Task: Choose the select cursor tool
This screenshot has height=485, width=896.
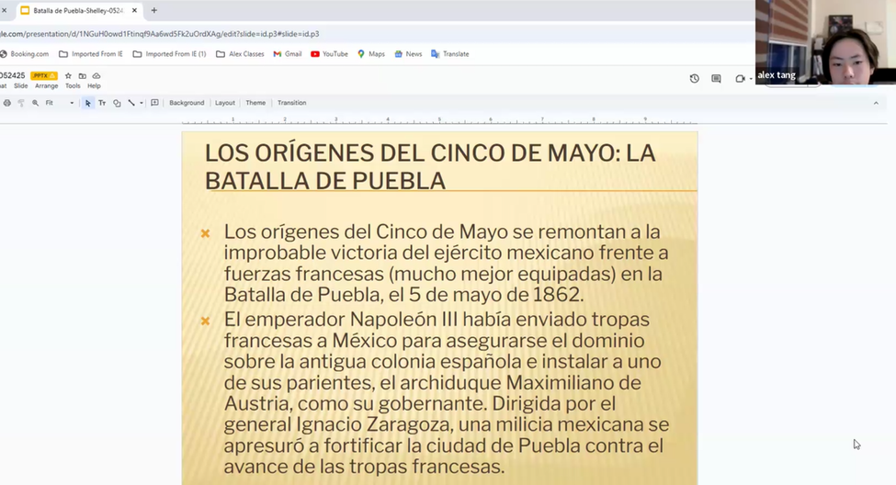Action: coord(88,103)
